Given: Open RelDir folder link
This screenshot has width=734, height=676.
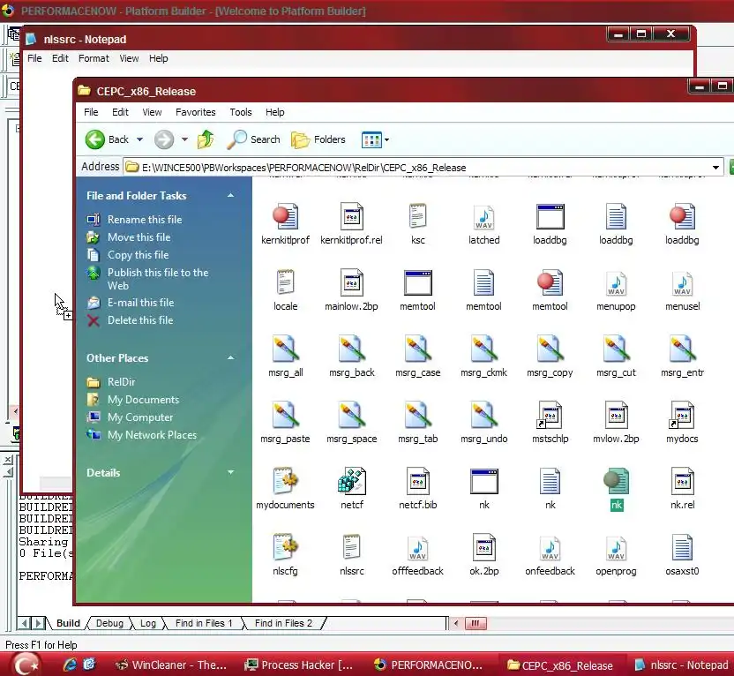Looking at the screenshot, I should tap(121, 381).
